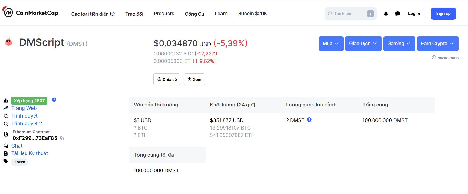Open the Trình duyệt link
The width and height of the screenshot is (468, 194).
point(24,116)
